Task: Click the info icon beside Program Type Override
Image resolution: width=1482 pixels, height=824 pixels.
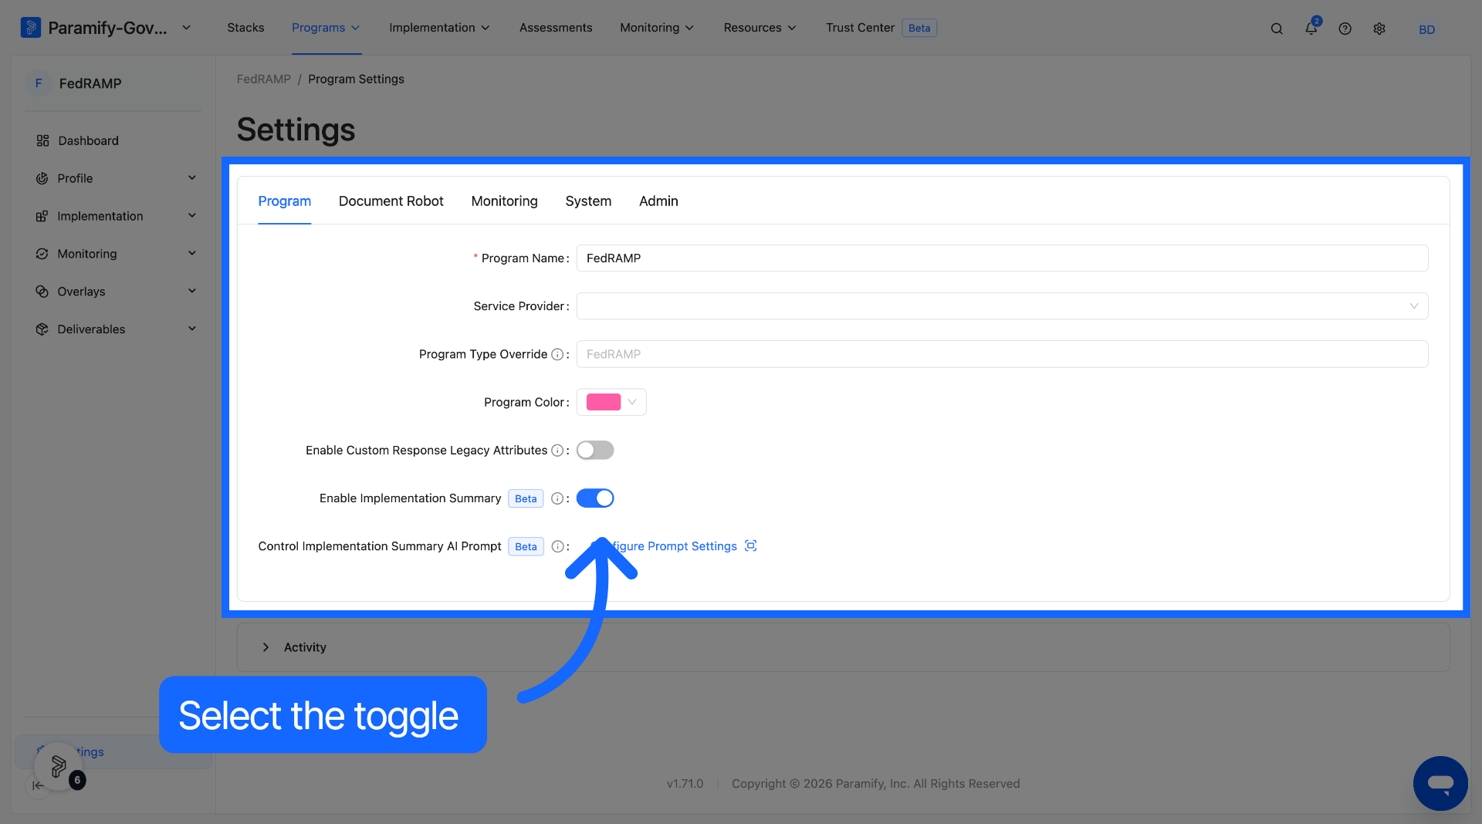Action: click(x=557, y=354)
